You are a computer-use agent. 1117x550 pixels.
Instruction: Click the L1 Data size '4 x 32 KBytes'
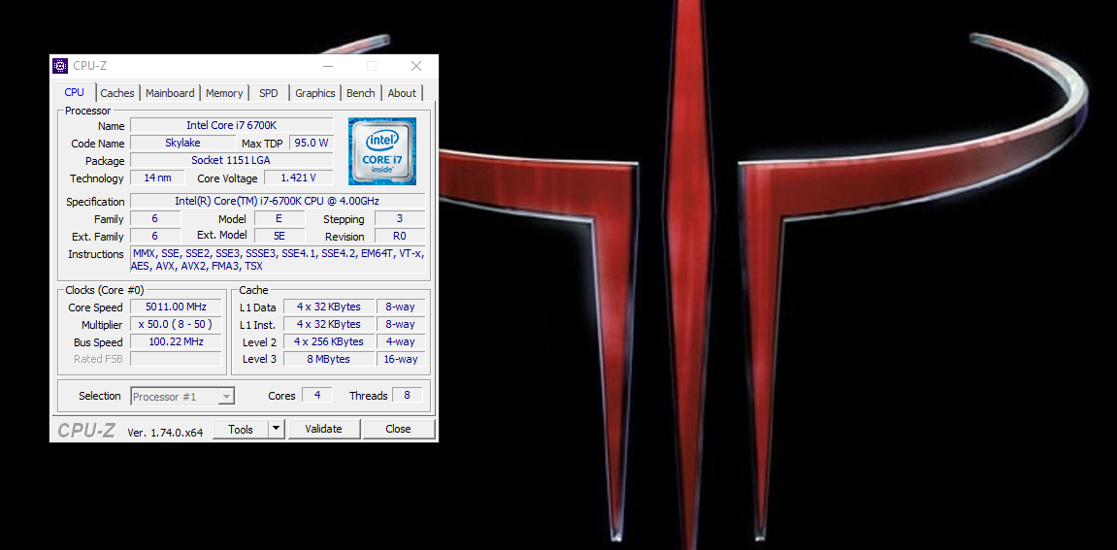(328, 307)
